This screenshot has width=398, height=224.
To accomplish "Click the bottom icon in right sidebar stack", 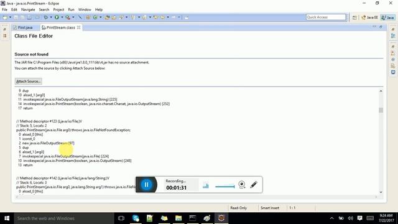I will [393, 72].
